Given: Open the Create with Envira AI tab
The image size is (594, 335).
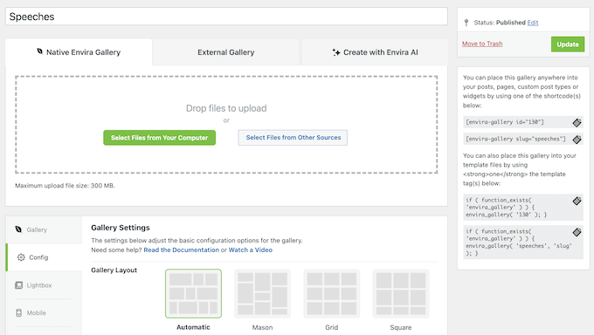Looking at the screenshot, I should [x=375, y=52].
